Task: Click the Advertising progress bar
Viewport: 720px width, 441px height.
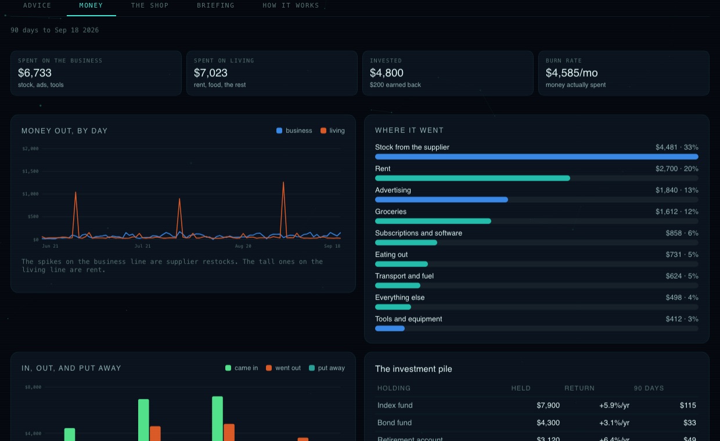Action: [537, 200]
